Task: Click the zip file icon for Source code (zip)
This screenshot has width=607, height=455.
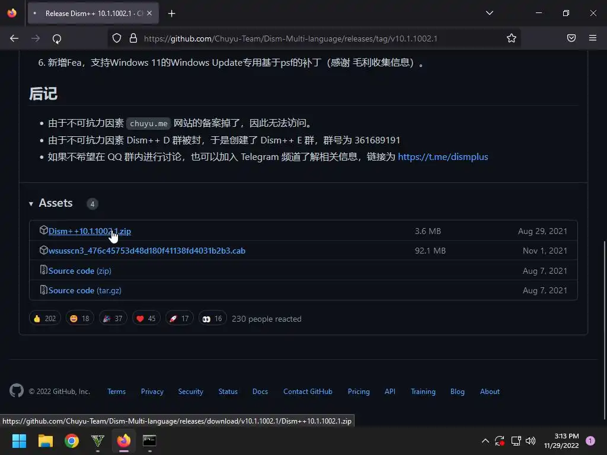Action: tap(43, 270)
